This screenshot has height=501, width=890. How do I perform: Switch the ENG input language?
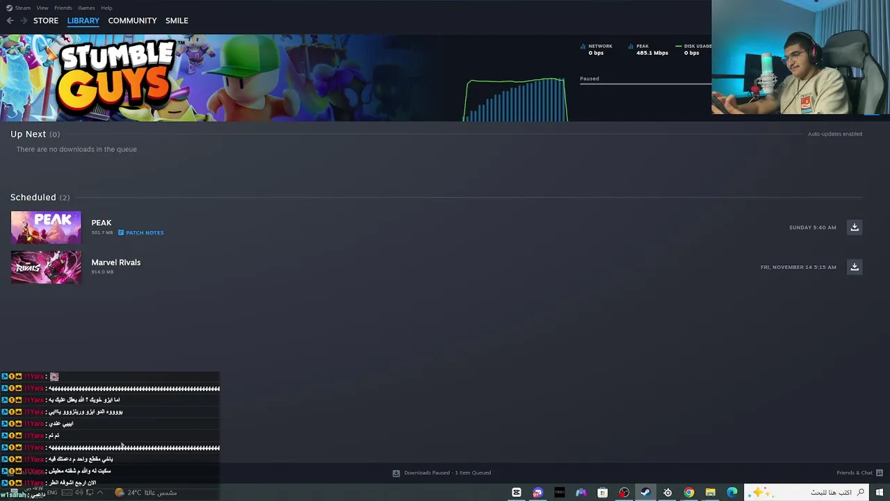point(52,493)
